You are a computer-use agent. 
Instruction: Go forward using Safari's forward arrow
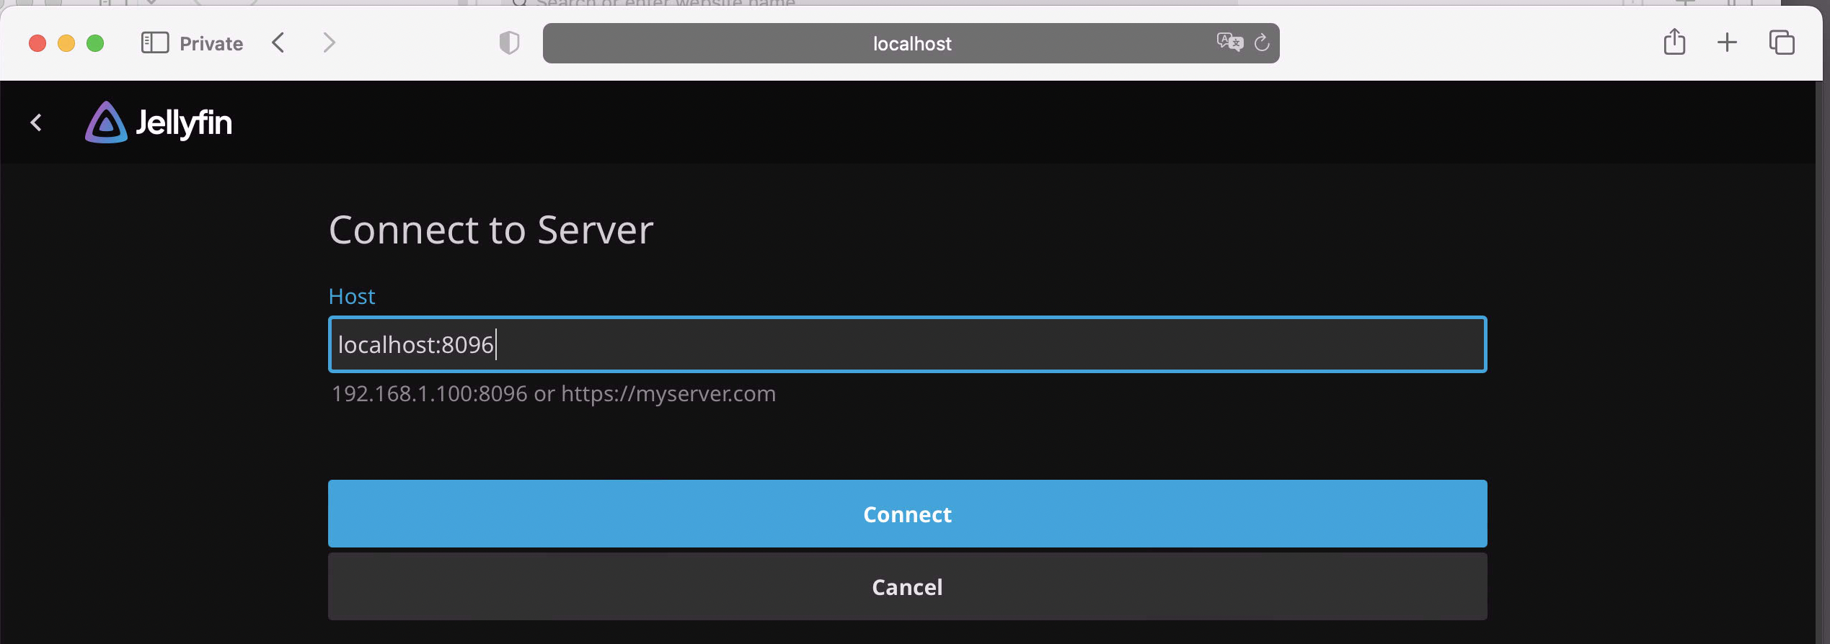point(329,43)
